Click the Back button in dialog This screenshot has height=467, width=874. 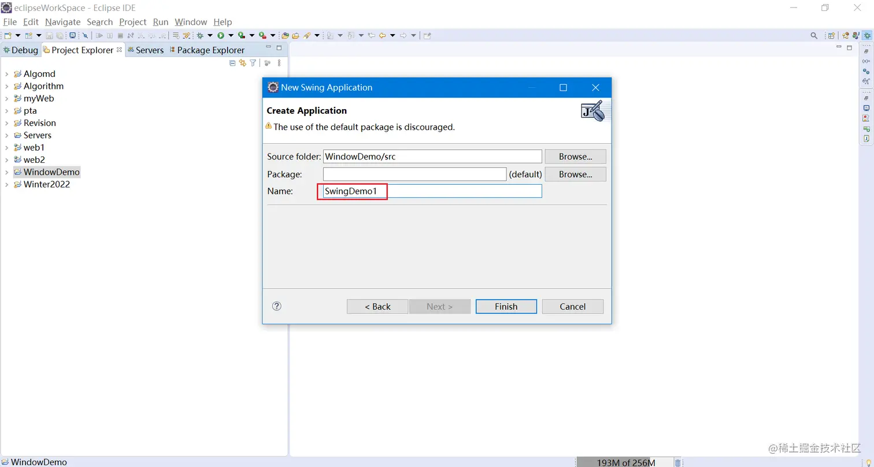[x=377, y=307]
